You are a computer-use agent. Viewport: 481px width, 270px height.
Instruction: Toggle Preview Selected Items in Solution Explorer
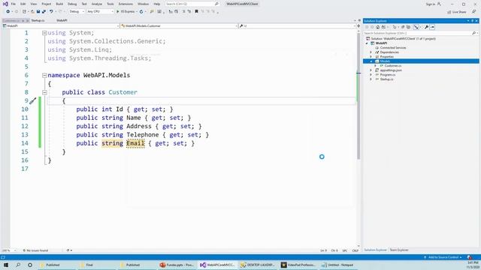[432, 27]
